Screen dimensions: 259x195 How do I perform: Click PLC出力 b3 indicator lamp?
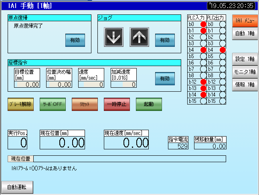[223, 43]
